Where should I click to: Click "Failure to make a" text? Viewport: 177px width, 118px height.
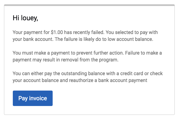click(x=147, y=53)
